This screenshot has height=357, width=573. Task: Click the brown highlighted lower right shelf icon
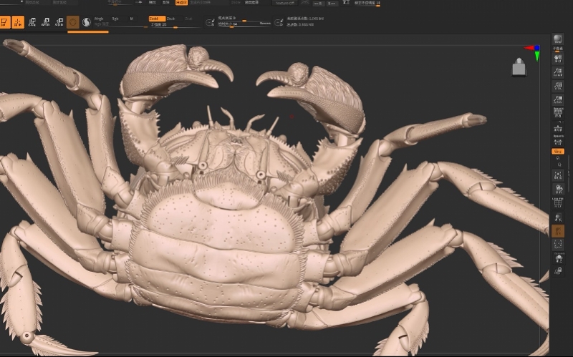(558, 230)
